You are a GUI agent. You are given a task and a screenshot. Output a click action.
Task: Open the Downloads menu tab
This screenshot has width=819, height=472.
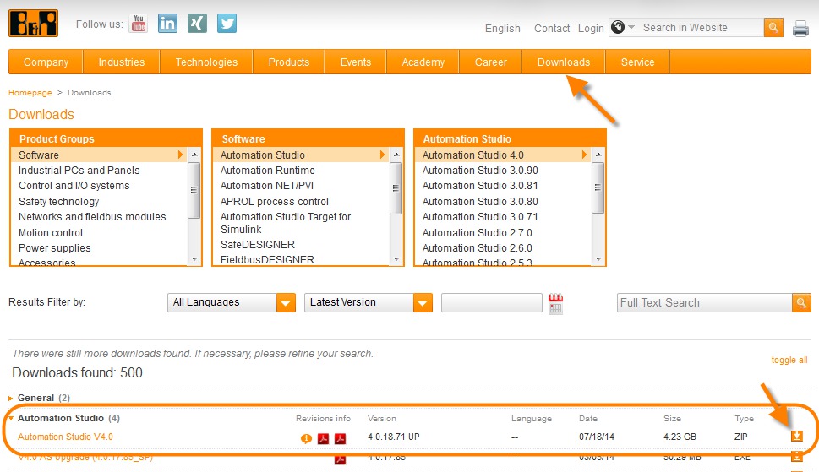[564, 62]
